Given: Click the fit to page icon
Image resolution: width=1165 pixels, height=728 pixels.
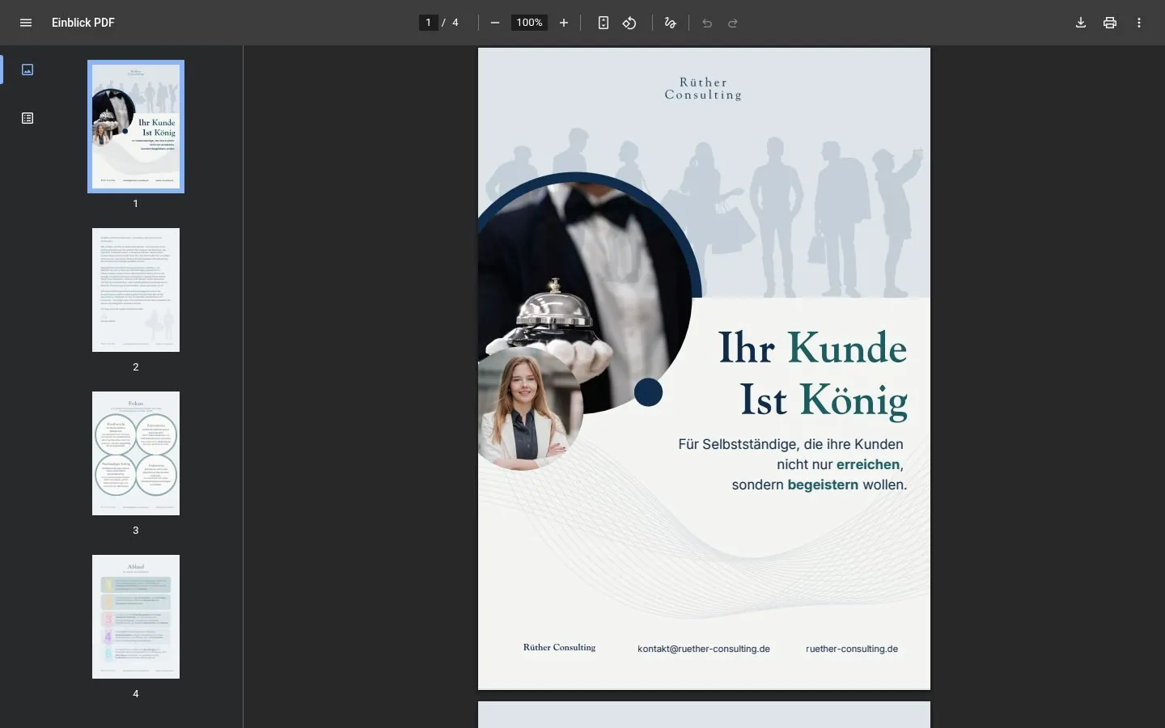Looking at the screenshot, I should click(604, 23).
